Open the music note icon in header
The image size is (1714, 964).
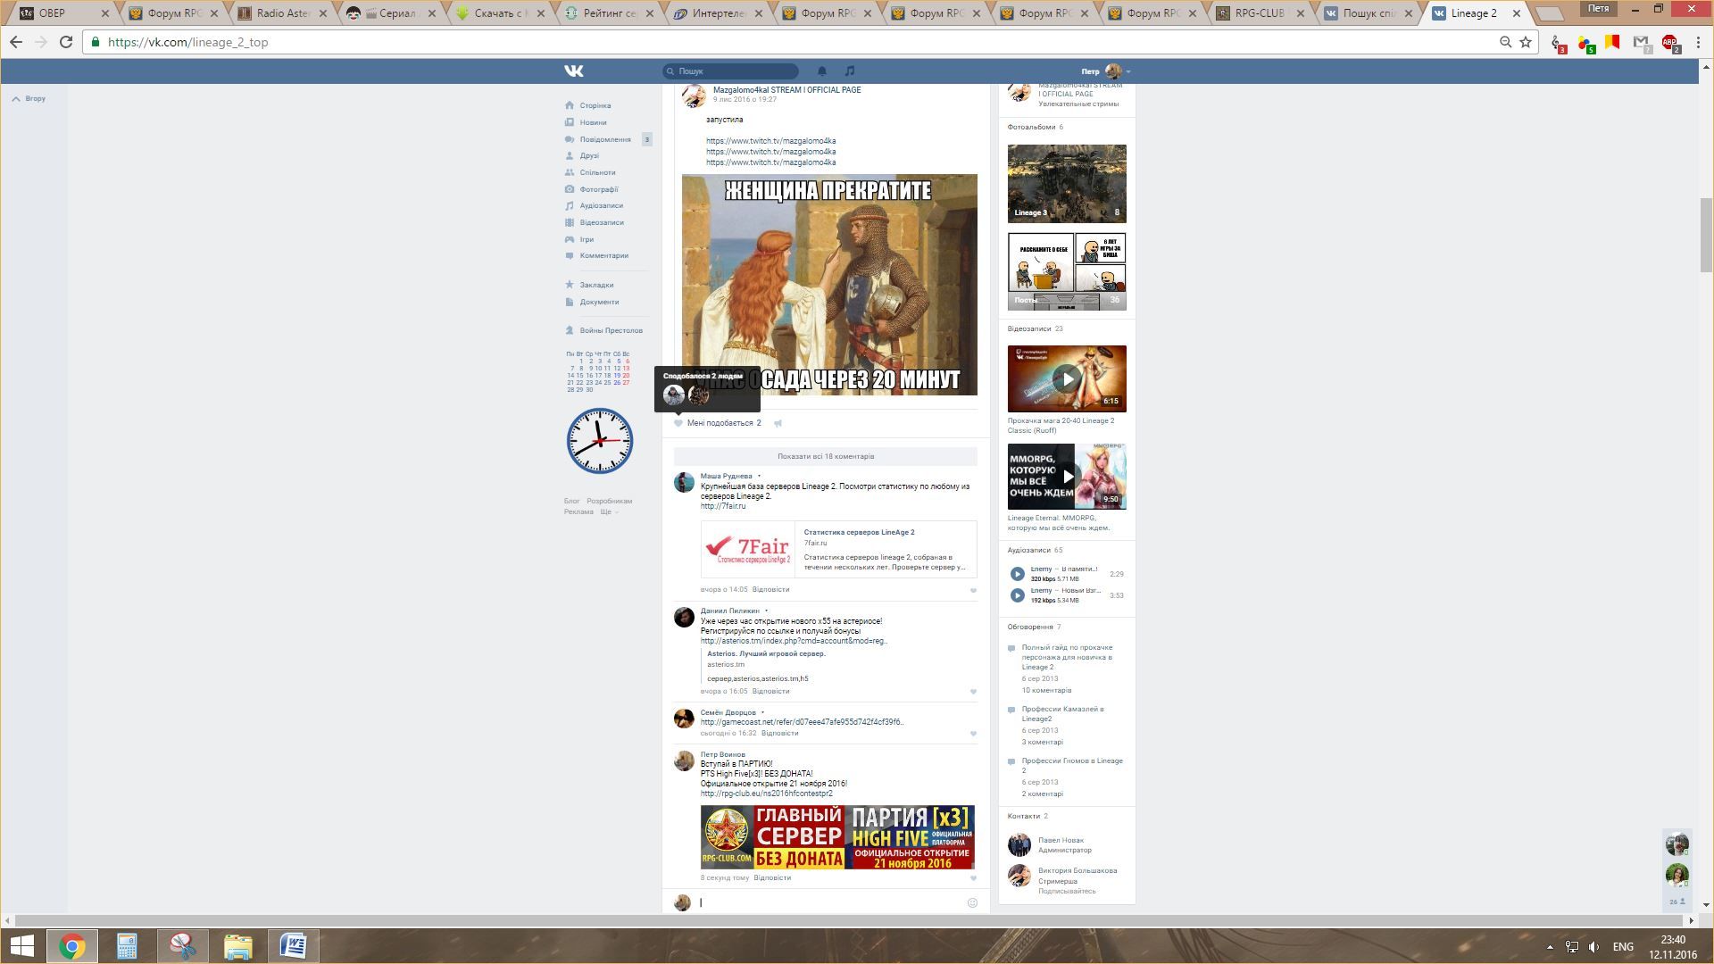850,71
